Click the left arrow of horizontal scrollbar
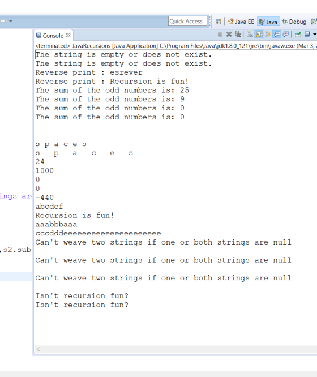 point(38,349)
